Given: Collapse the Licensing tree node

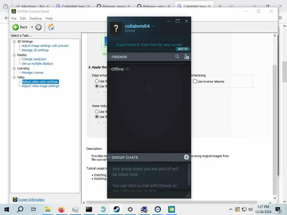Looking at the screenshot, I should coord(14,68).
